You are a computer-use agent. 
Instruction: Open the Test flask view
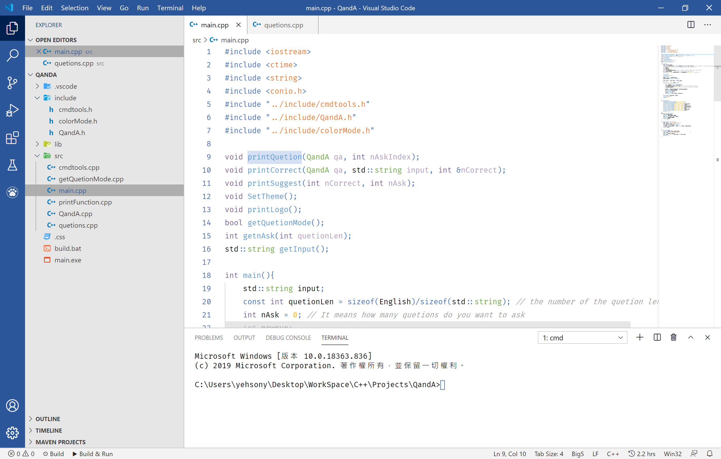12,165
